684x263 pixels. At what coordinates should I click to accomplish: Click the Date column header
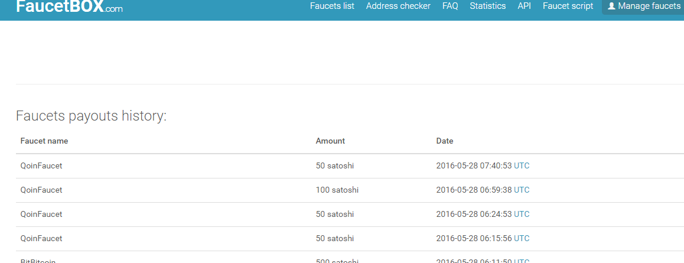(x=445, y=141)
